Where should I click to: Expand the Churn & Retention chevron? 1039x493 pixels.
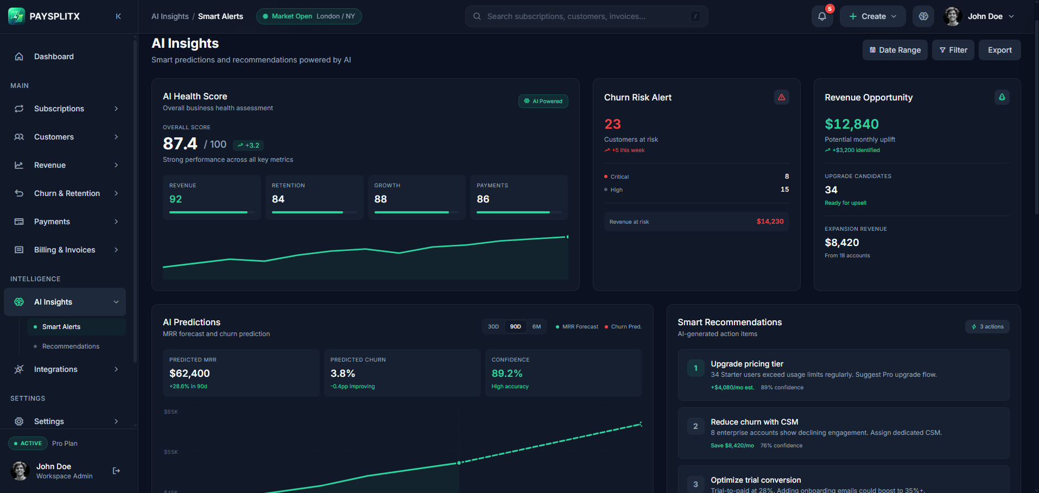116,193
